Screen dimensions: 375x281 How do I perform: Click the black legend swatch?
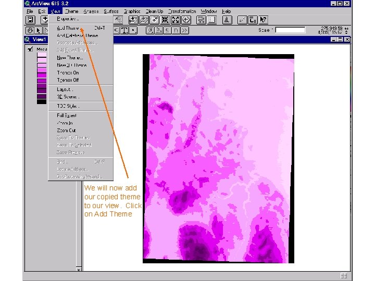point(42,101)
